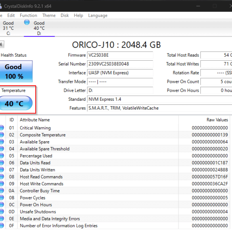Image resolution: width=232 pixels, height=232 pixels.
Task: Click the status orb for Composite Temperature row
Action: click(x=2, y=135)
